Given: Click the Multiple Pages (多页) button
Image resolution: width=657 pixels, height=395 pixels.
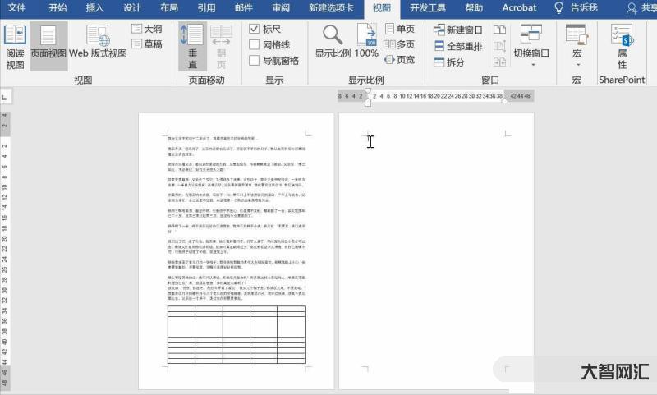Looking at the screenshot, I should [x=399, y=44].
